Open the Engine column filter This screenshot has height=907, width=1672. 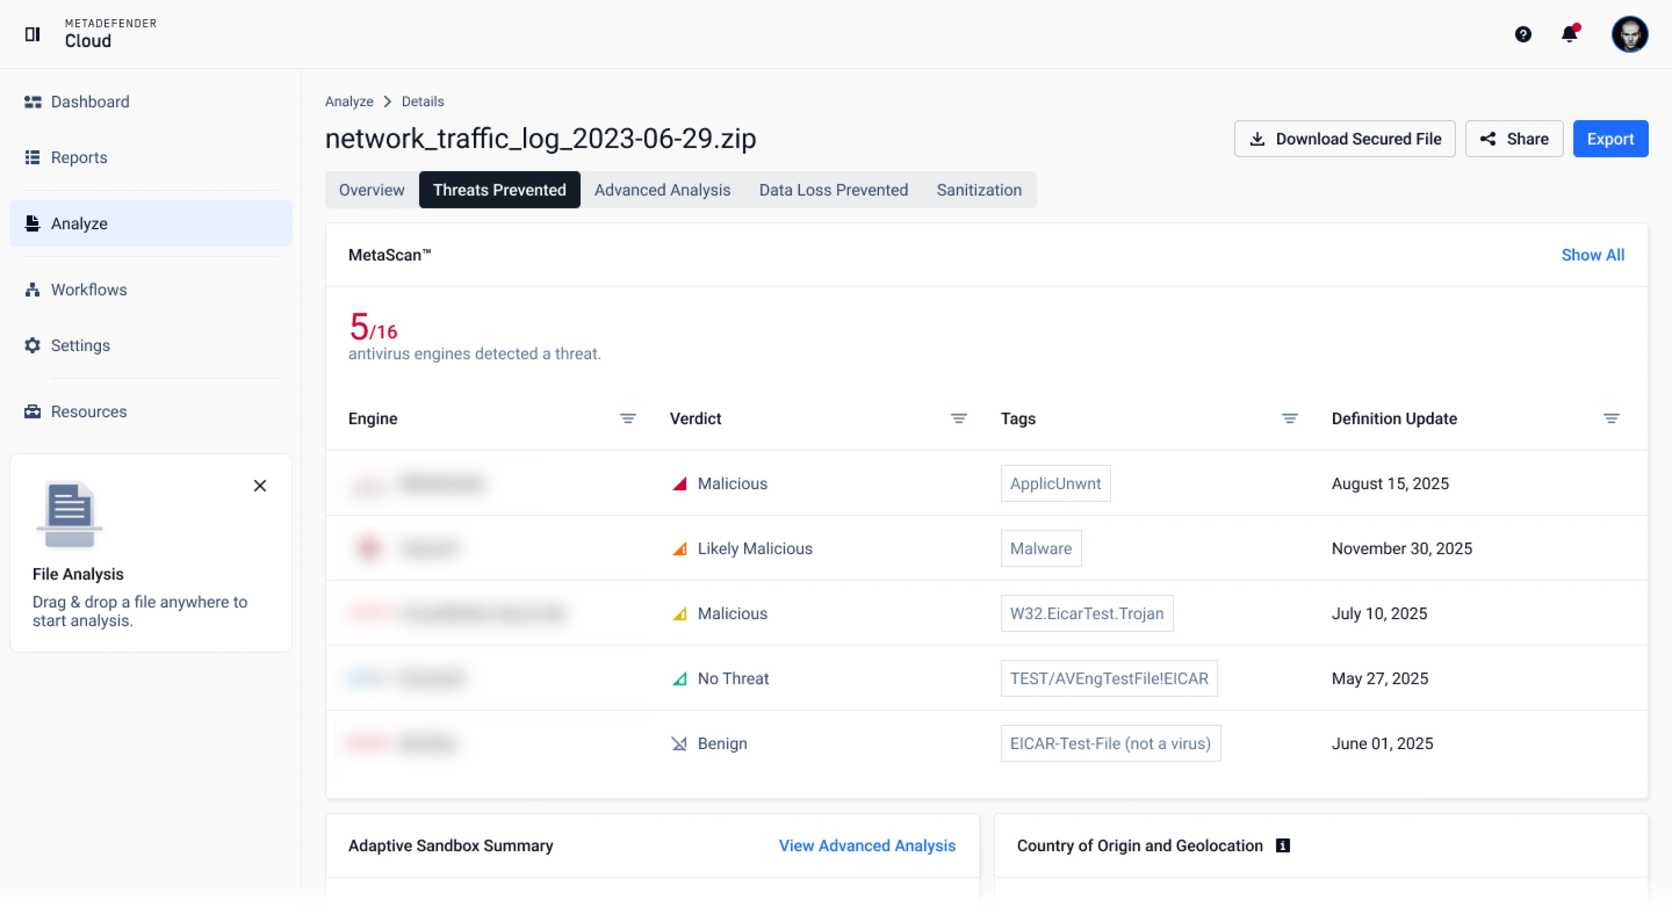point(627,419)
